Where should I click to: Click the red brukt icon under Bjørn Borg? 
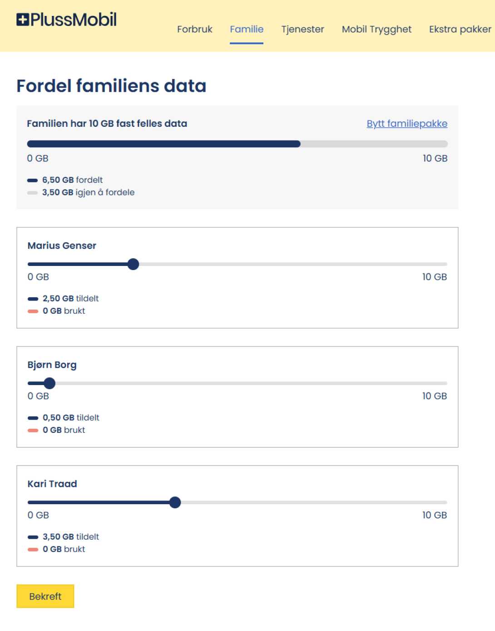click(33, 431)
